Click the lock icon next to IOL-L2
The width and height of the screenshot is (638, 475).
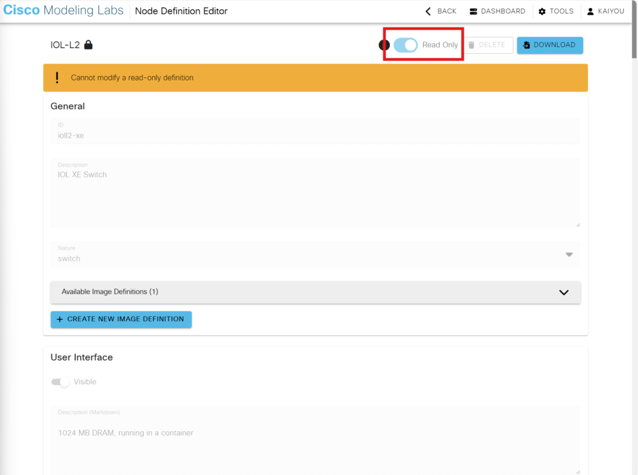point(88,45)
